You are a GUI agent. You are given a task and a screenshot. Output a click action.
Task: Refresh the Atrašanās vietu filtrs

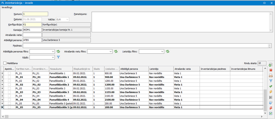tap(116, 51)
